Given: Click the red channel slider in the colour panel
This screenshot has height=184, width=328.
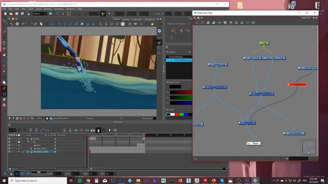Looking at the screenshot, I should [x=181, y=93].
